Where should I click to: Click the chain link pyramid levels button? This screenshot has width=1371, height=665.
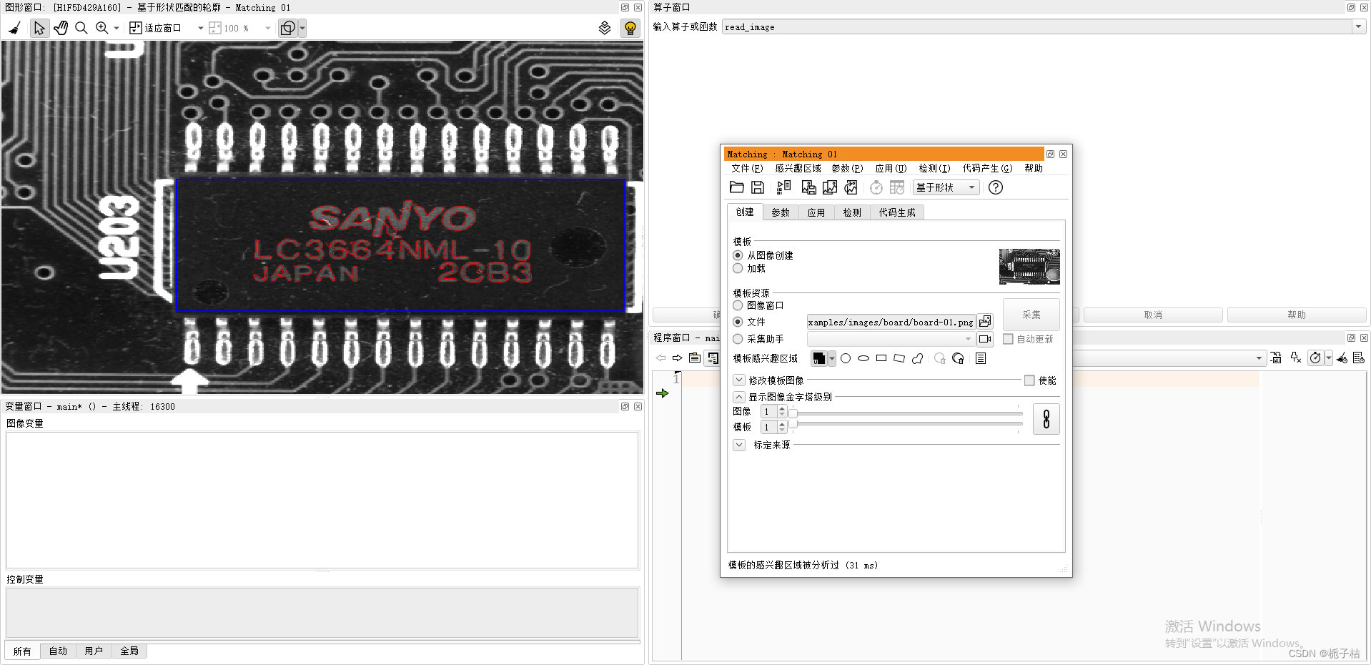coord(1046,419)
